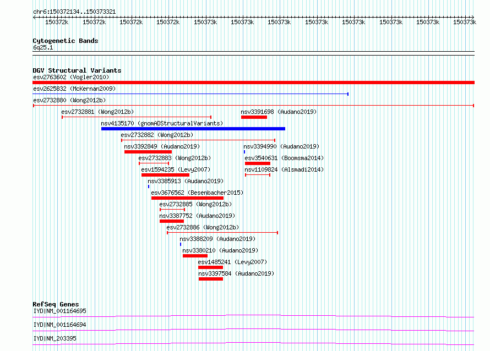The height and width of the screenshot is (351, 490).
Task: Click esv1594235 (Levy2007) label
Action: (x=176, y=169)
